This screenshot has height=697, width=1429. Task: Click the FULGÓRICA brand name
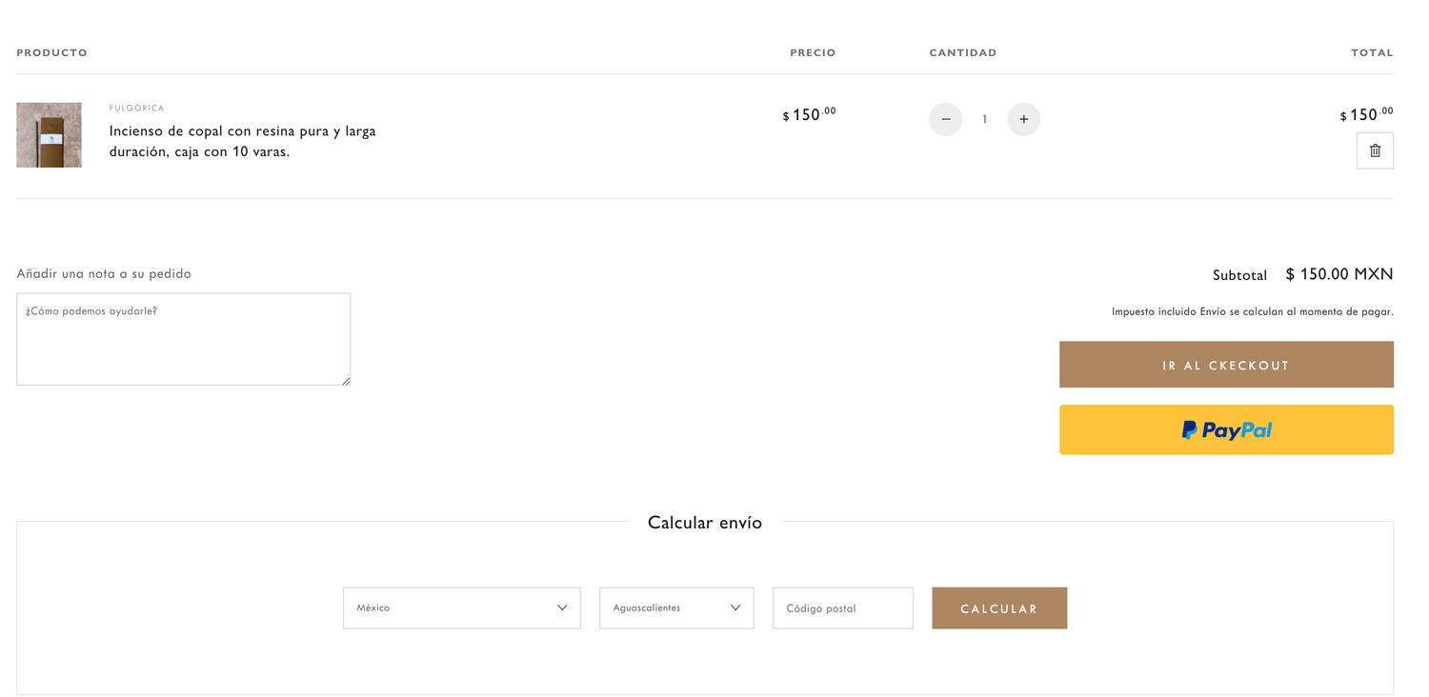point(136,109)
